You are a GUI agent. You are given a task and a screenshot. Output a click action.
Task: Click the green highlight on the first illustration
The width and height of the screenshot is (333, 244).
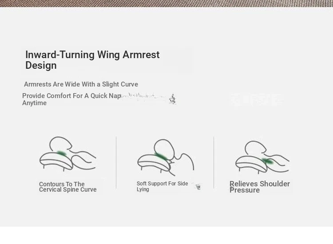tap(62, 153)
